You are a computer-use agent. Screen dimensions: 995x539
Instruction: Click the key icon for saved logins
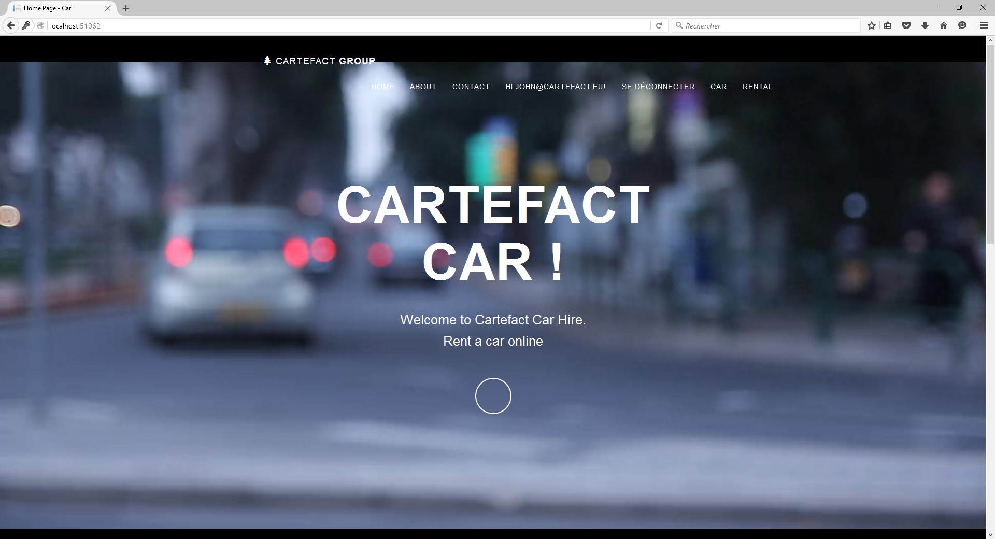point(26,25)
